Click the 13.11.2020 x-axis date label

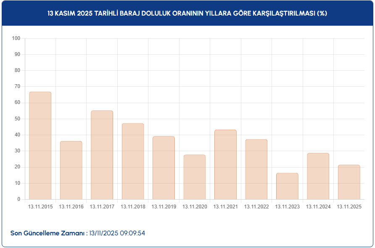click(x=195, y=207)
